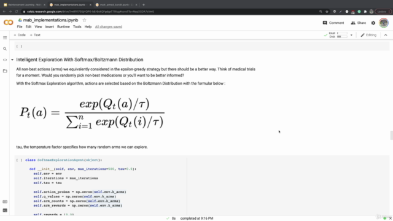Open code snippets sidebar icon
393x221 pixels.
(x=5, y=60)
